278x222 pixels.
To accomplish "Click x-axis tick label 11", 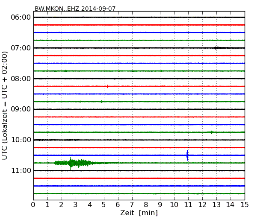I will click(188, 204).
